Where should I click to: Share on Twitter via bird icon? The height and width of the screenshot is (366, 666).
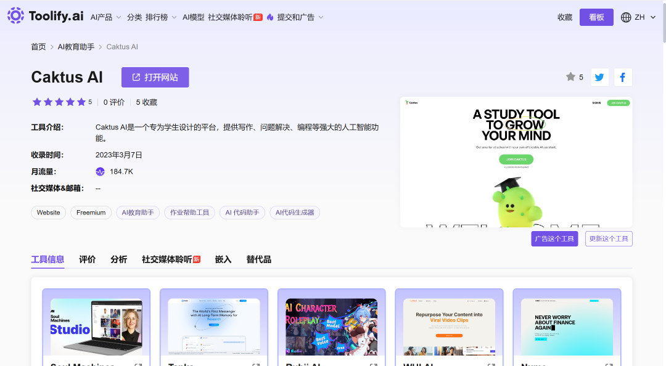pos(600,77)
